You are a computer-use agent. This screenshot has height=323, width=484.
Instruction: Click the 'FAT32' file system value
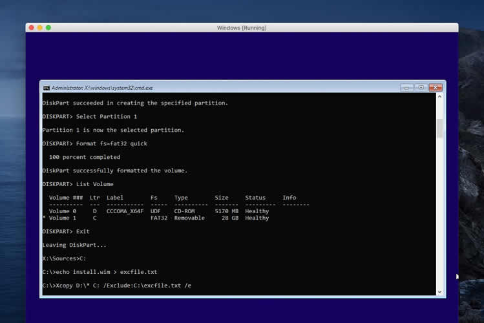(159, 218)
